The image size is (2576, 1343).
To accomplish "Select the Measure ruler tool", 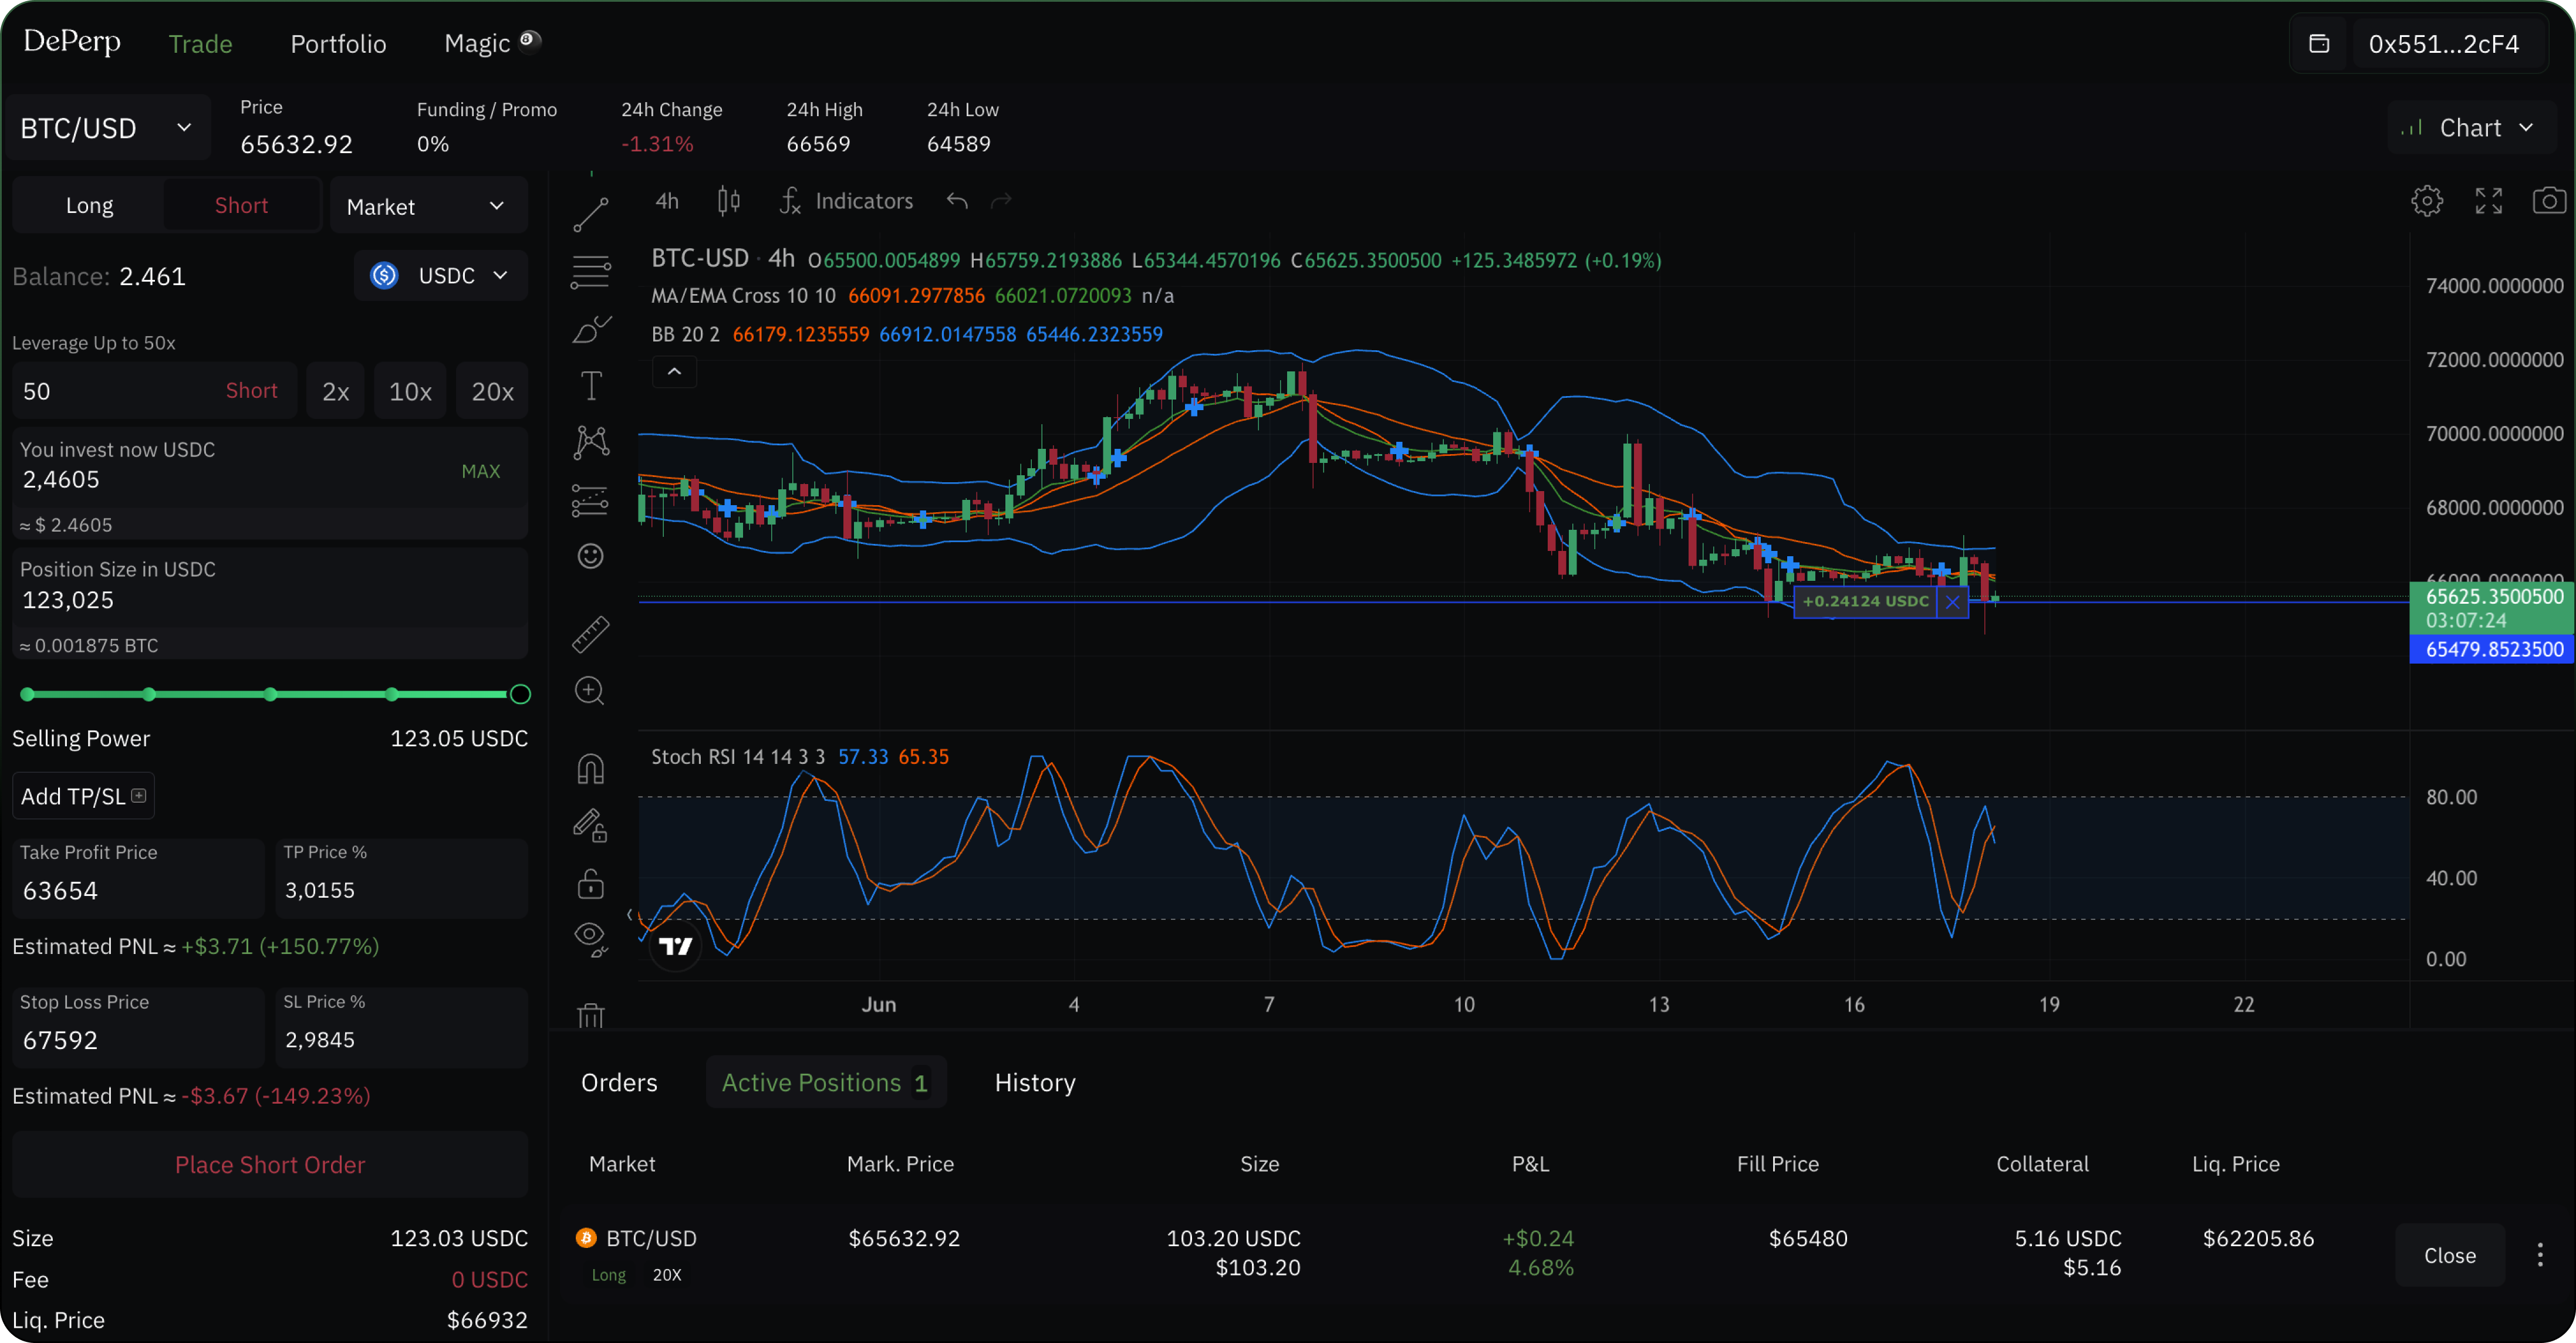I will (x=591, y=634).
